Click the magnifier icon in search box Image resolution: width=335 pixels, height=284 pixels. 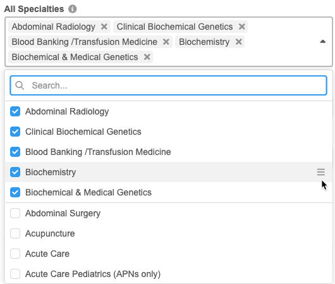tap(20, 85)
